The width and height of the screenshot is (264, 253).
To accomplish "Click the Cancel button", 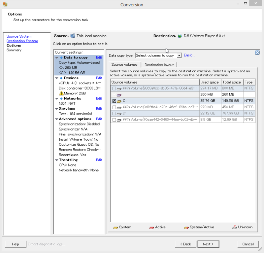I will [x=248, y=244].
